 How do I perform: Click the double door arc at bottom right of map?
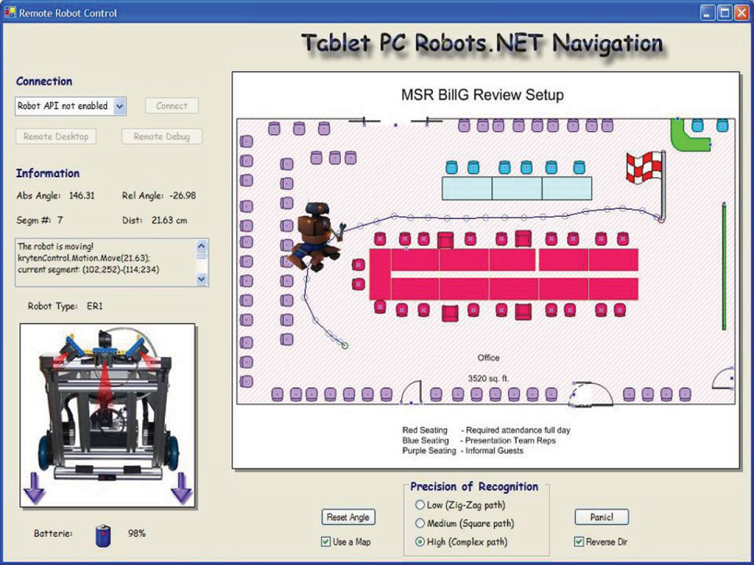point(591,394)
